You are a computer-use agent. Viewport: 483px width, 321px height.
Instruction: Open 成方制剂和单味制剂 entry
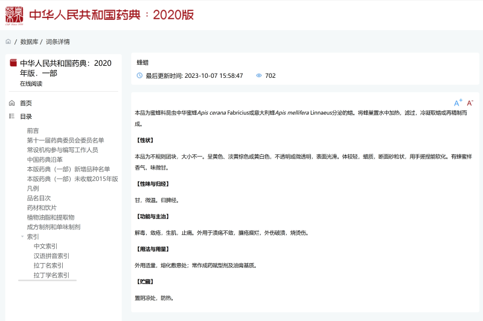(54, 227)
